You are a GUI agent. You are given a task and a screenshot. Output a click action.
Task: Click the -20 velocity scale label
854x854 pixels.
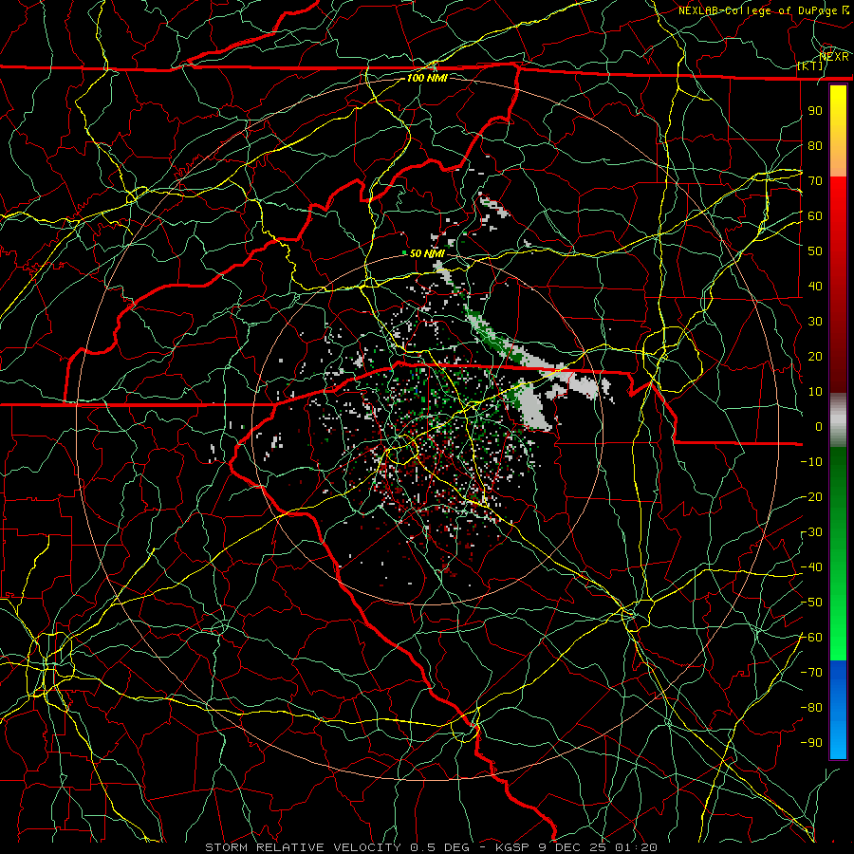coord(811,496)
